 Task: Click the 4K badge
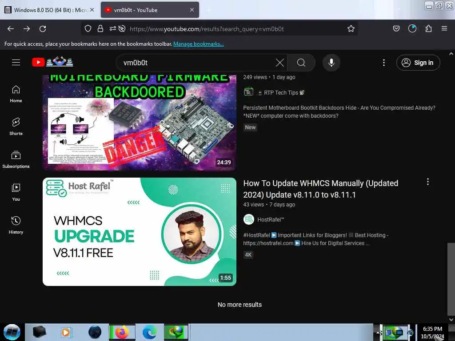tap(248, 254)
